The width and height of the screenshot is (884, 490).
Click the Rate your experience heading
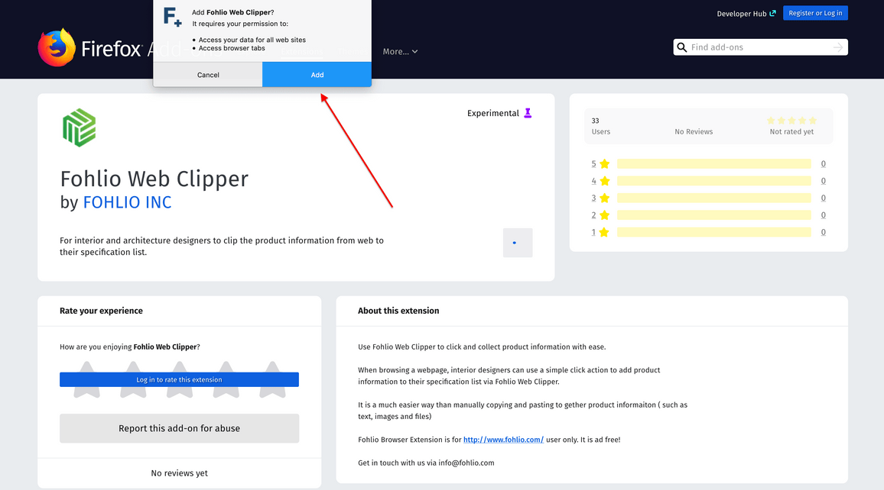click(101, 311)
